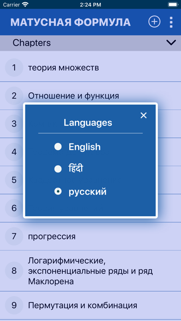Click chapter number 1 circle
The image size is (181, 321).
coord(14,67)
